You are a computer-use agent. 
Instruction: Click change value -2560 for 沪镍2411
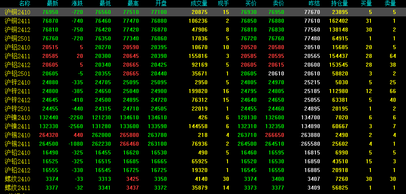[76, 127]
